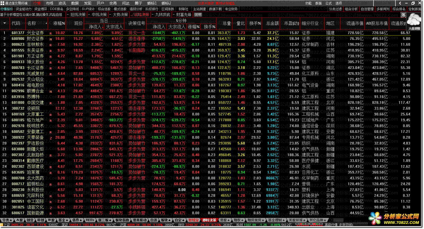Open the 强弱分析 toolbar tab
The width and height of the screenshot is (424, 229).
click(x=136, y=9)
